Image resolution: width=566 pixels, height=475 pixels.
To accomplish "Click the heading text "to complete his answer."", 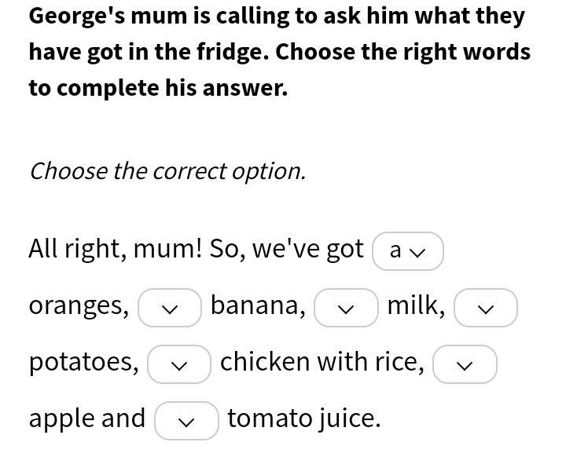I will pyautogui.click(x=158, y=88).
